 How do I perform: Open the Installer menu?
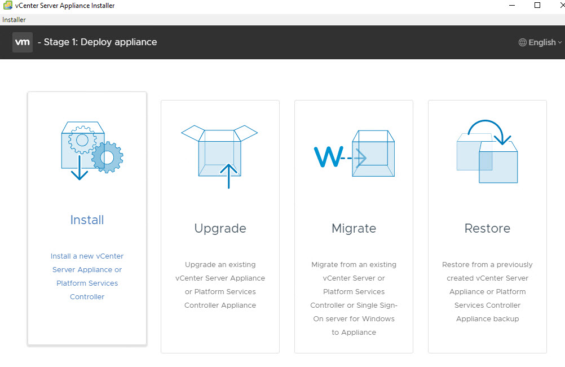pos(14,20)
